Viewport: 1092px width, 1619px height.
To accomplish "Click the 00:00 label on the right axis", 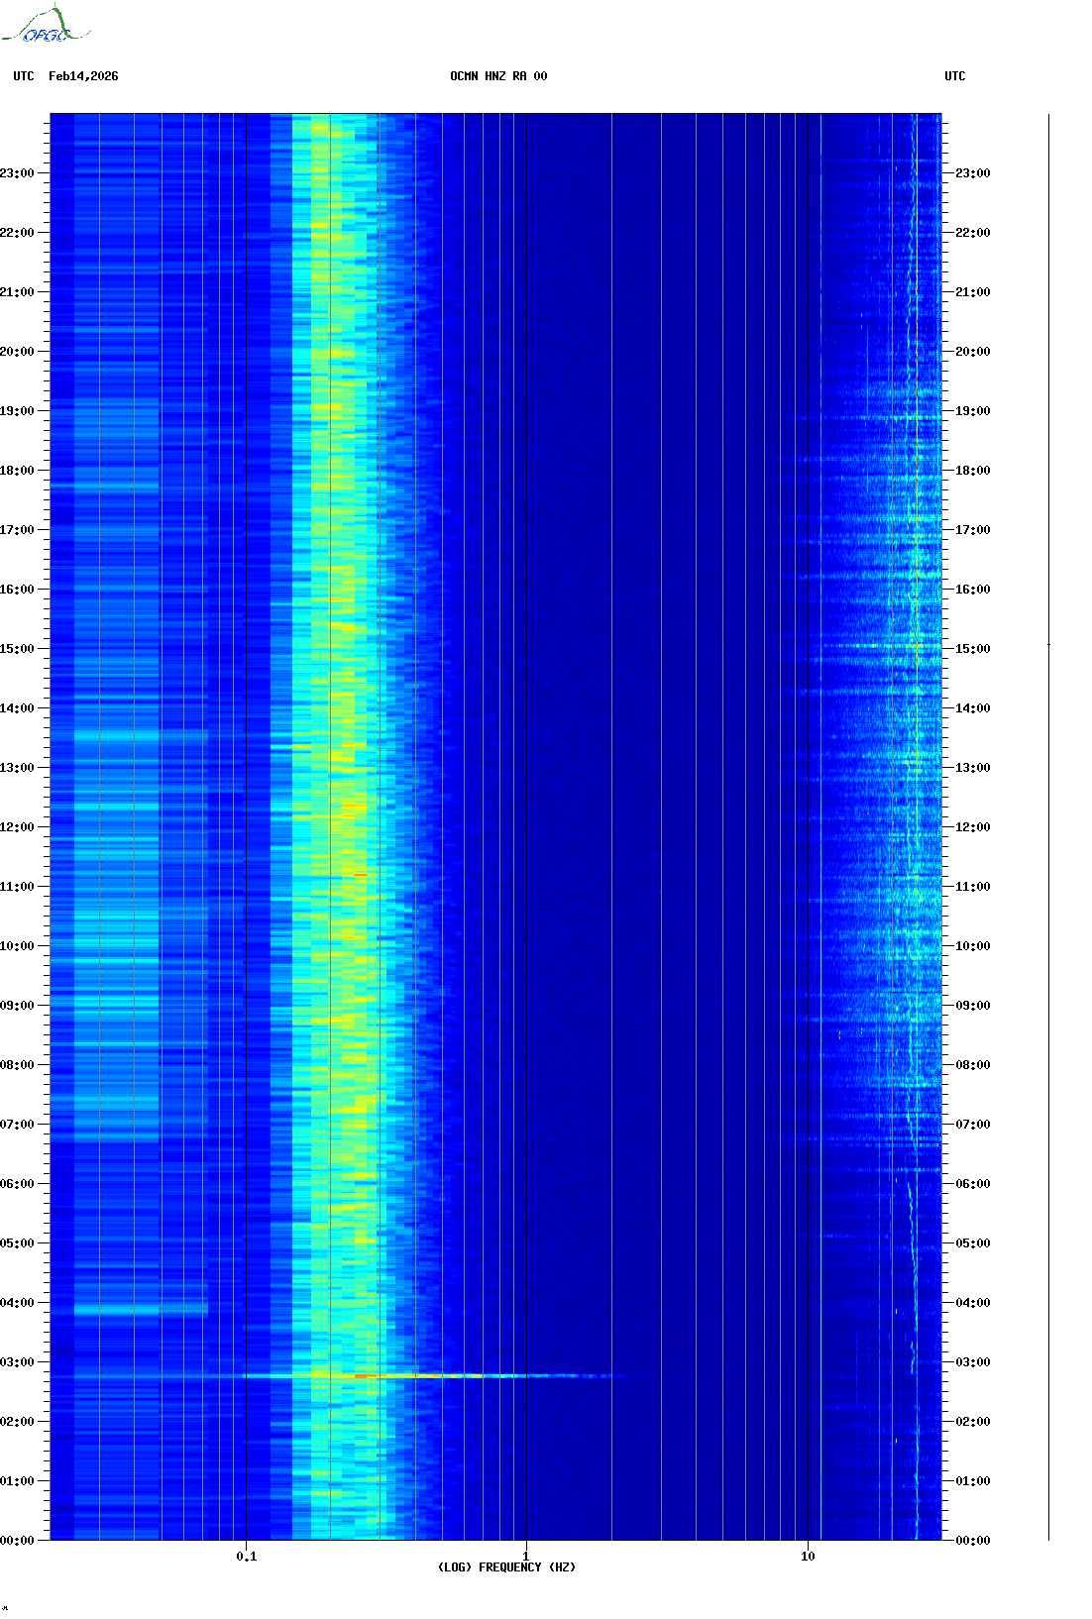I will [x=973, y=1541].
